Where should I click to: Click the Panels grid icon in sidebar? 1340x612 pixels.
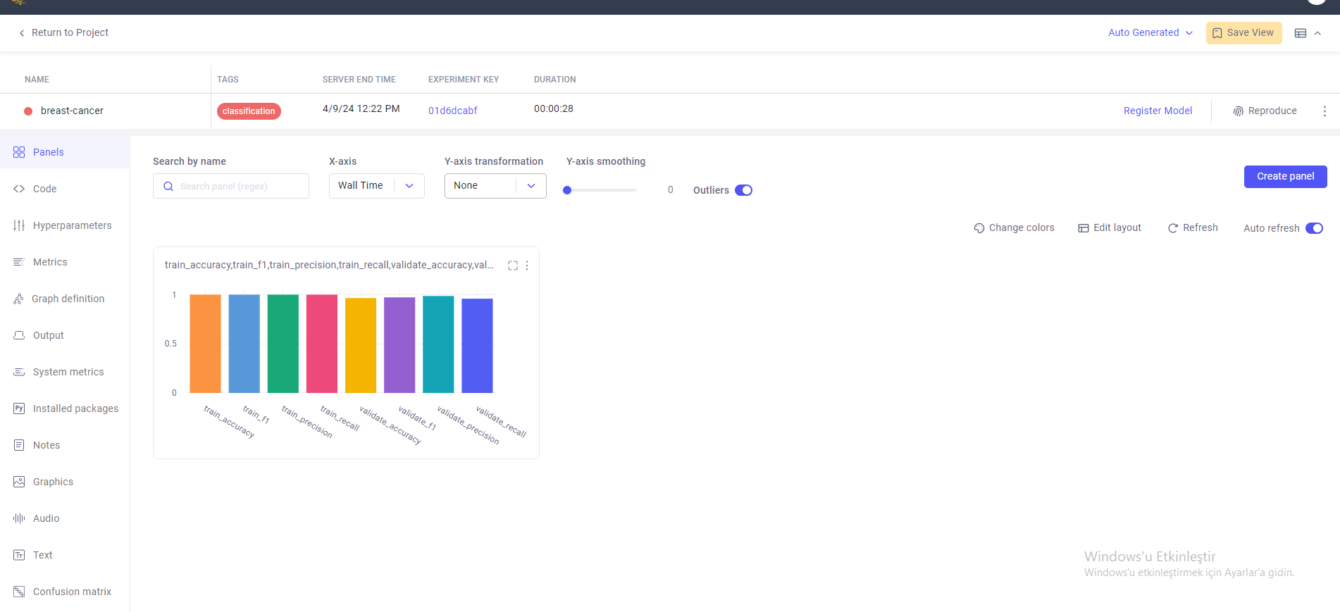(19, 152)
